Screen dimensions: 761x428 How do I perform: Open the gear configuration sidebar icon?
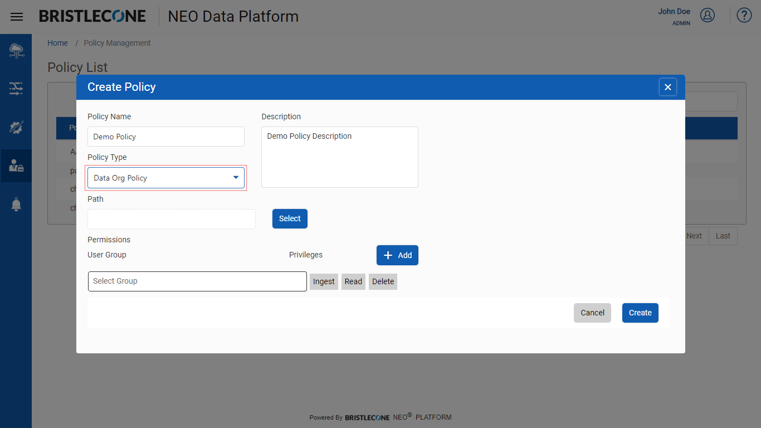pyautogui.click(x=16, y=127)
